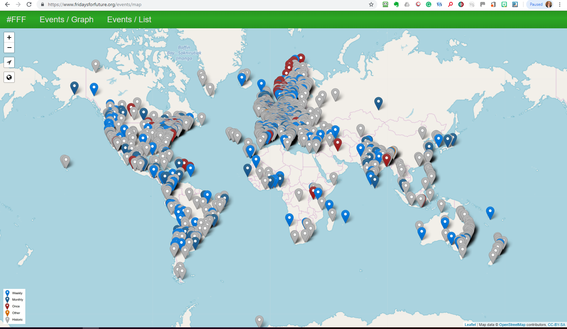Open the Events / Graph page

tap(66, 20)
